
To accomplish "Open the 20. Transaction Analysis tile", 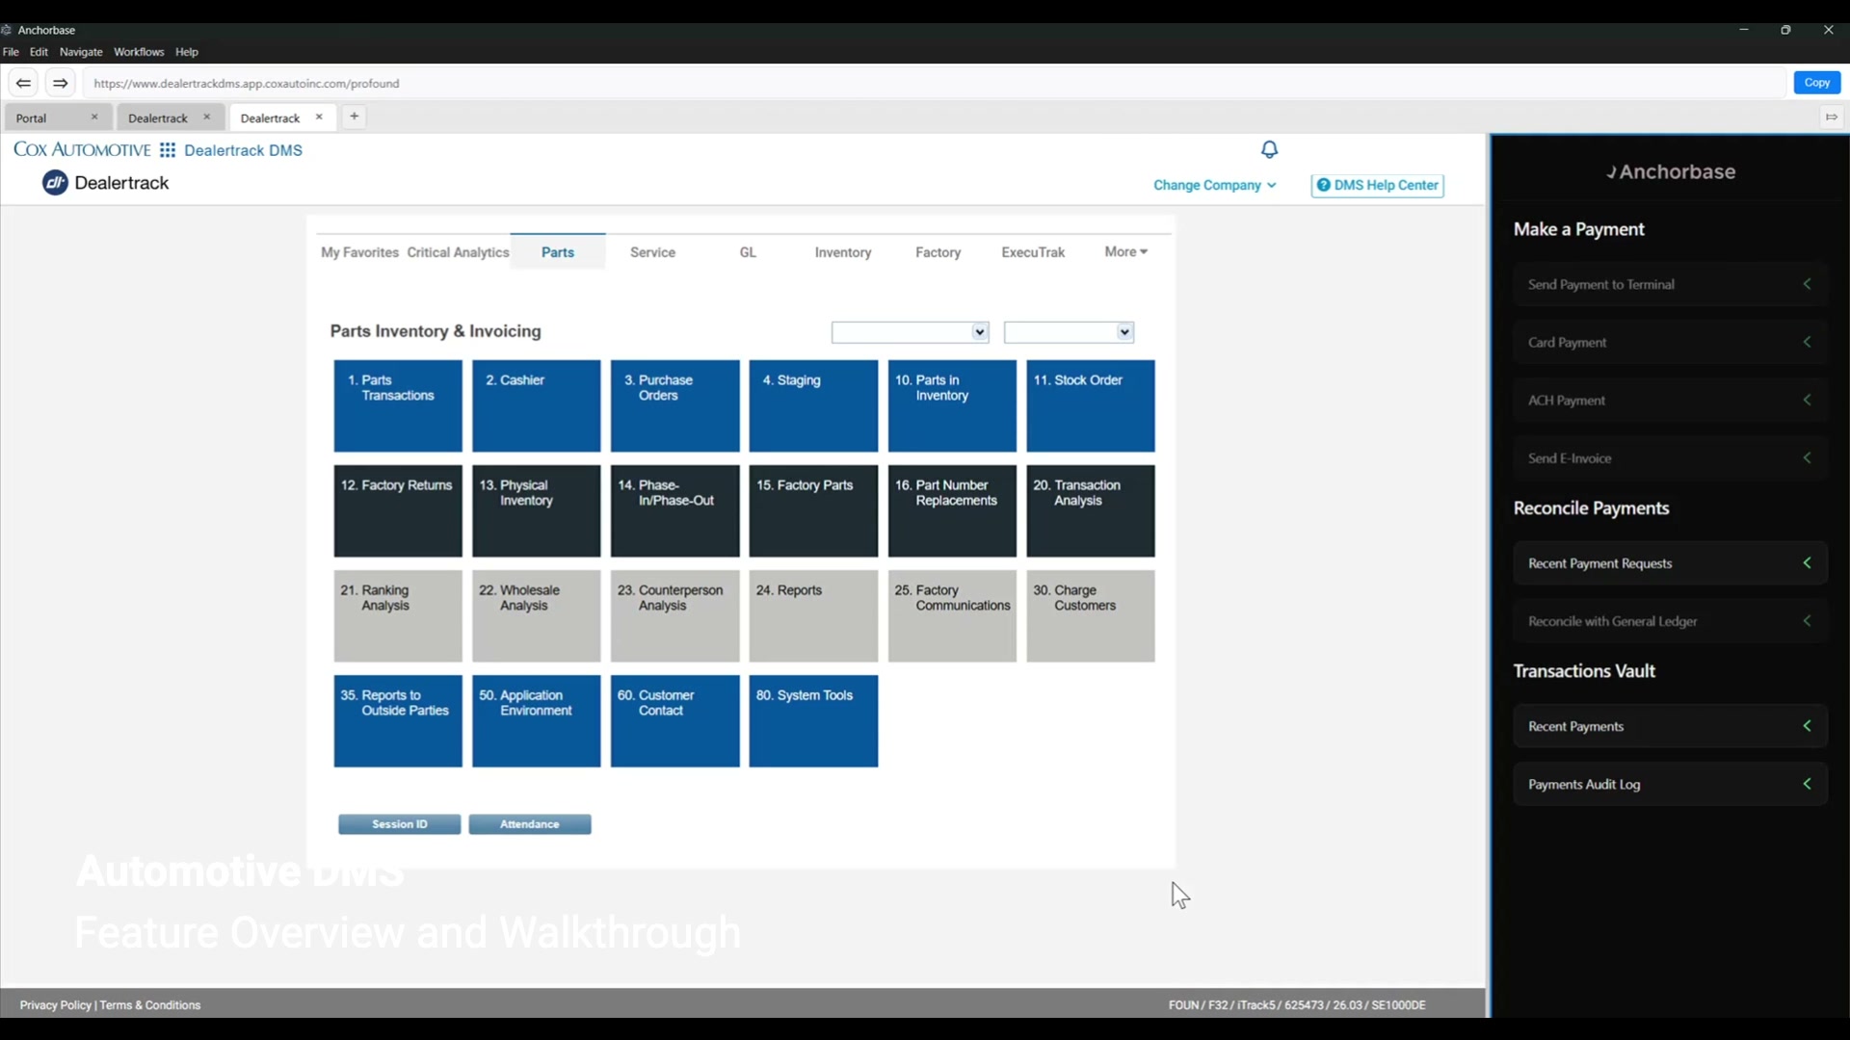I will click(1091, 510).
